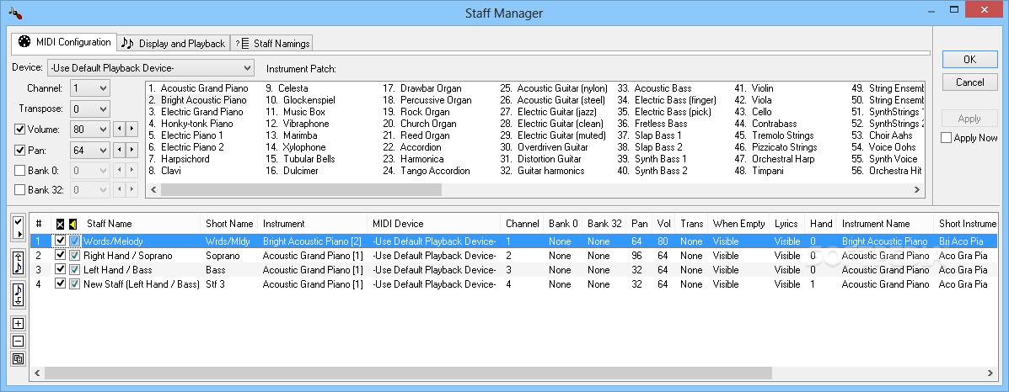Click the MIDI Device column header
1009x392 pixels.
434,224
